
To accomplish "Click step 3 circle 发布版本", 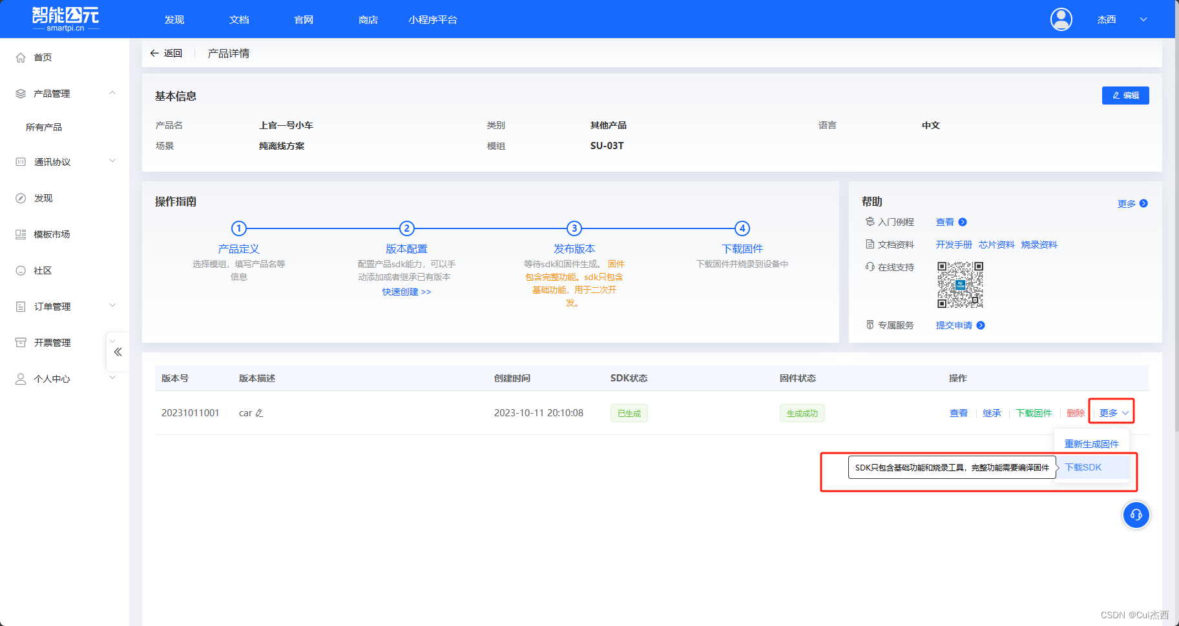I will coord(574,228).
